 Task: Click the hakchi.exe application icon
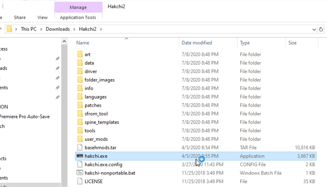tap(80, 156)
